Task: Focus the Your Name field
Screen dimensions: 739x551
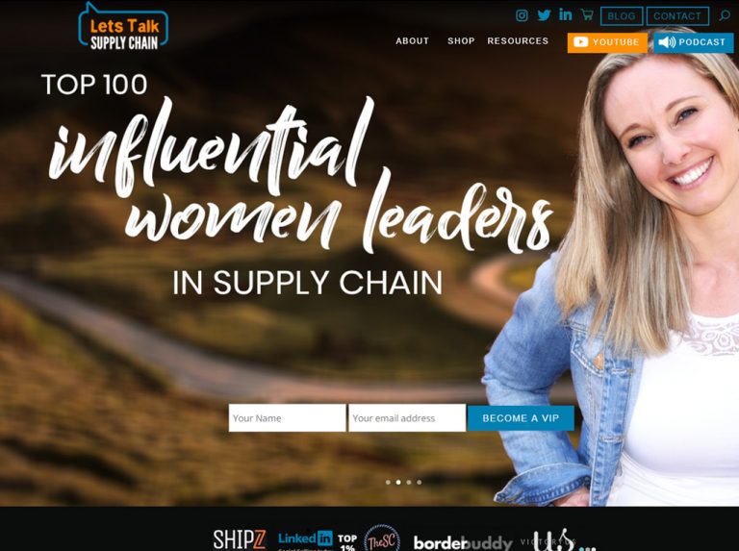Action: tap(287, 417)
